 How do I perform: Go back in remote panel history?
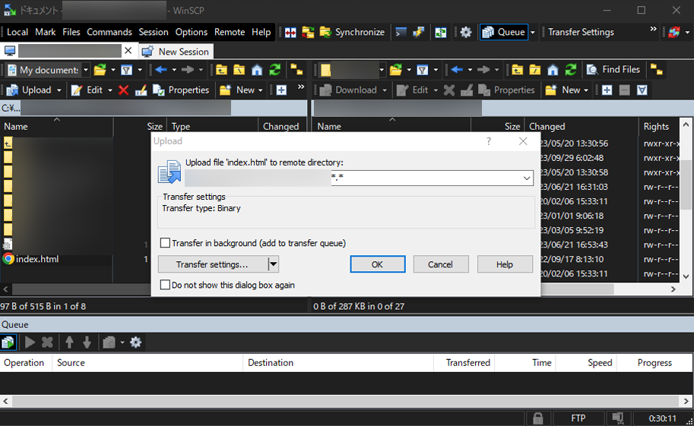(457, 70)
